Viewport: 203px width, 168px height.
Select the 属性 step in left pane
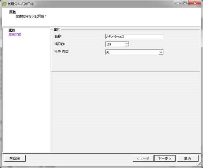(x=12, y=30)
